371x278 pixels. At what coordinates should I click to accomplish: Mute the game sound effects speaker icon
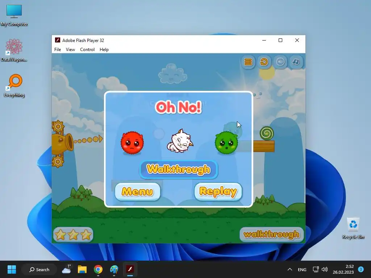[280, 62]
